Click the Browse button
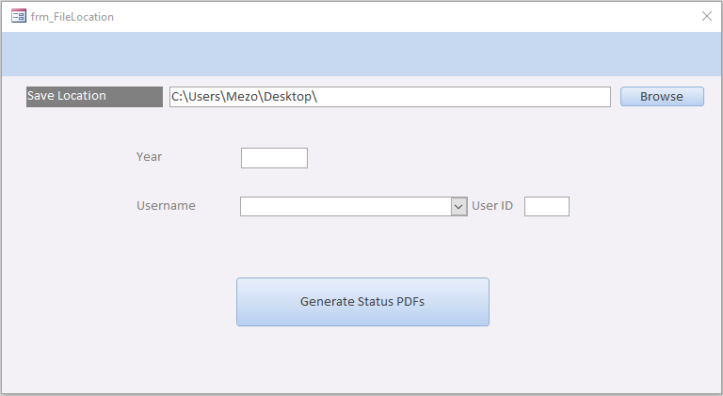Image resolution: width=723 pixels, height=396 pixels. pyautogui.click(x=662, y=96)
